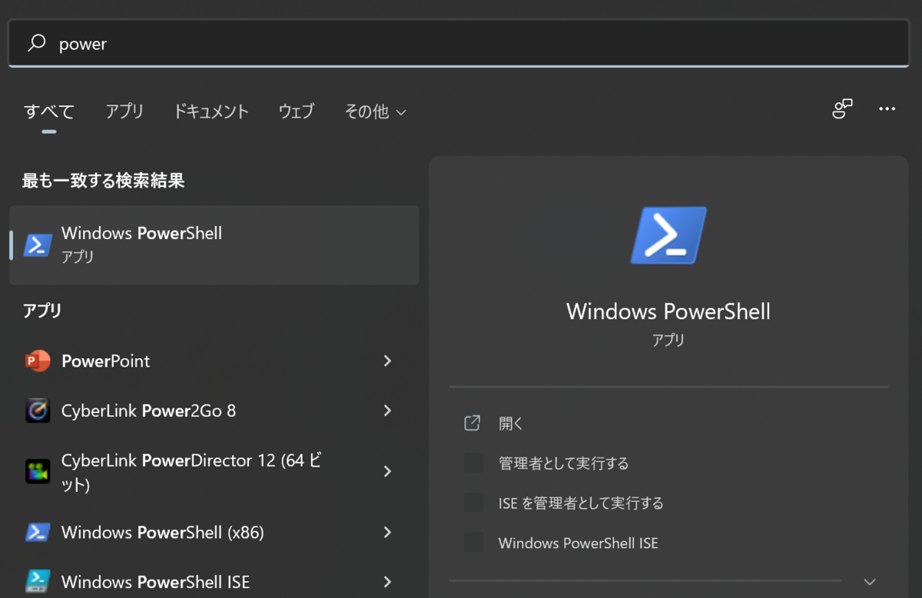Click the icon box beside ISE を管理者として実行する
The image size is (922, 598).
(x=473, y=503)
